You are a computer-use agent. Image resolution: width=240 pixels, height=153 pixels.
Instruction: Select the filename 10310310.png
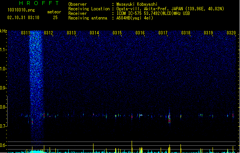(21, 10)
